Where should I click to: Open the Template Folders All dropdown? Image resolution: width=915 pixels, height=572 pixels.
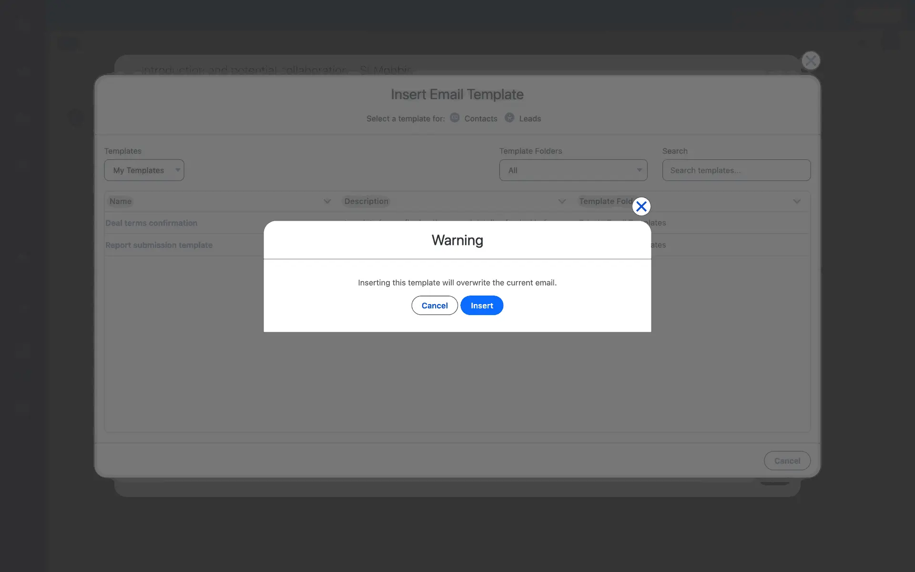point(573,170)
